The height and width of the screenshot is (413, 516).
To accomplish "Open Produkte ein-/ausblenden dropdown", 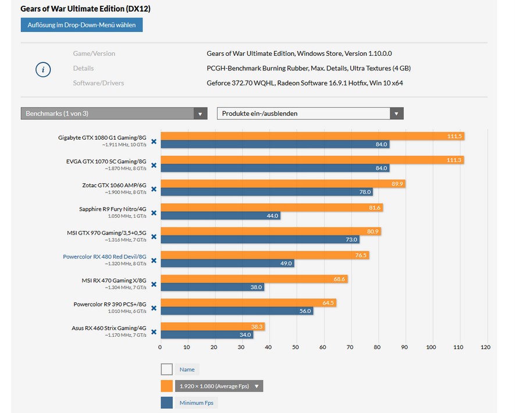I will tap(310, 113).
